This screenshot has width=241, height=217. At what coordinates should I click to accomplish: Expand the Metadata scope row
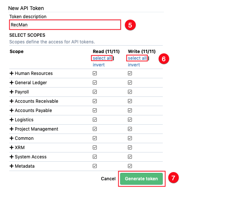11,166
